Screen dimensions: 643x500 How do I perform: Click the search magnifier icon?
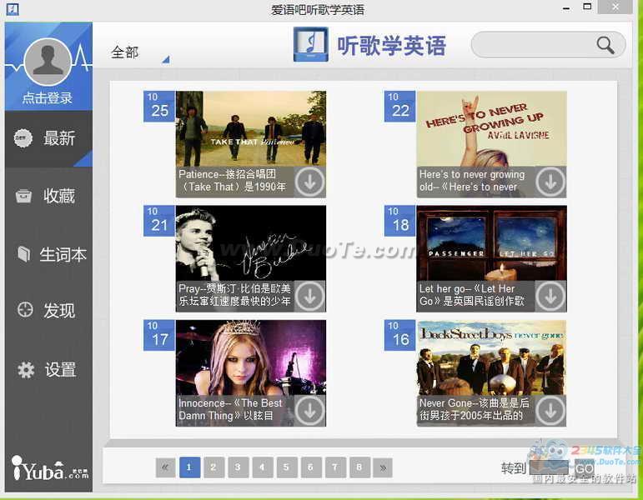[605, 45]
